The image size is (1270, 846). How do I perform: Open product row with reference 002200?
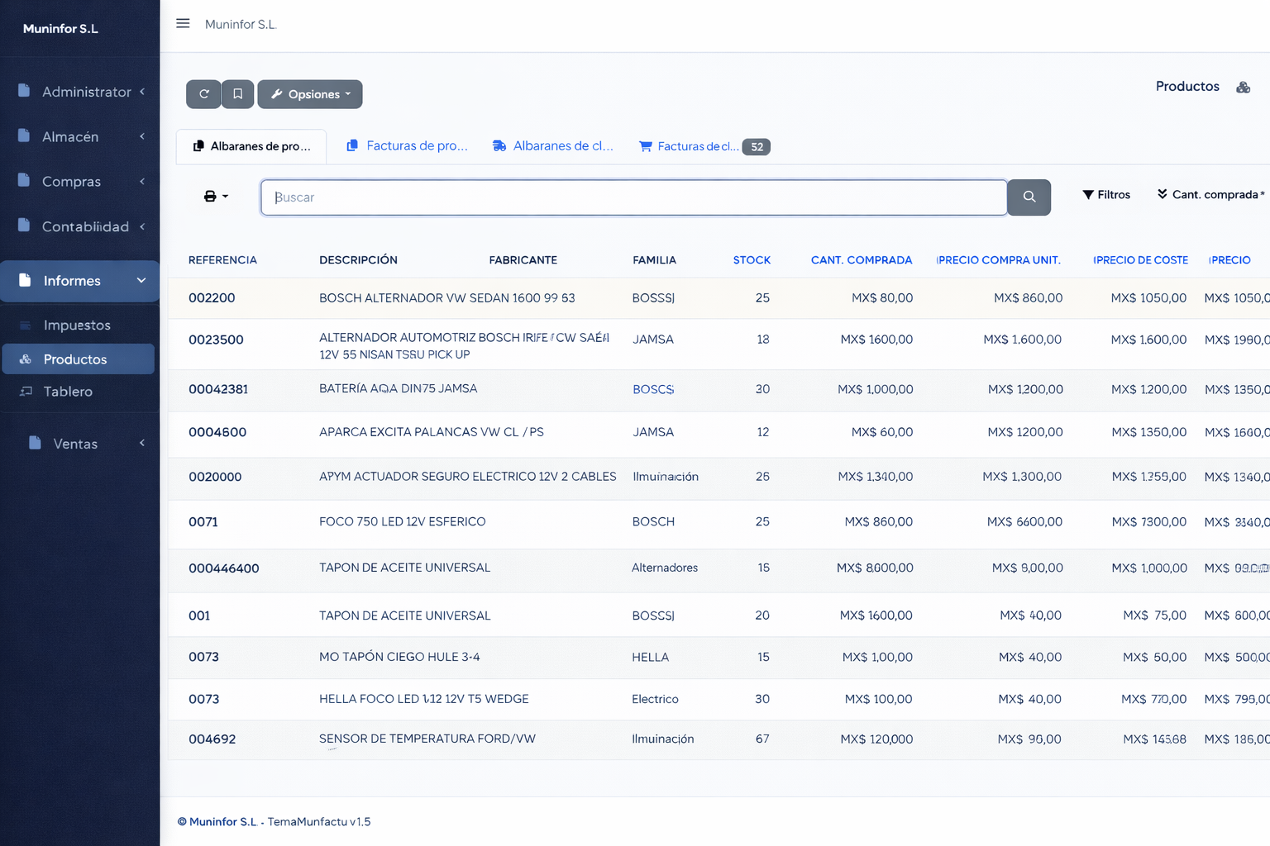(x=212, y=298)
